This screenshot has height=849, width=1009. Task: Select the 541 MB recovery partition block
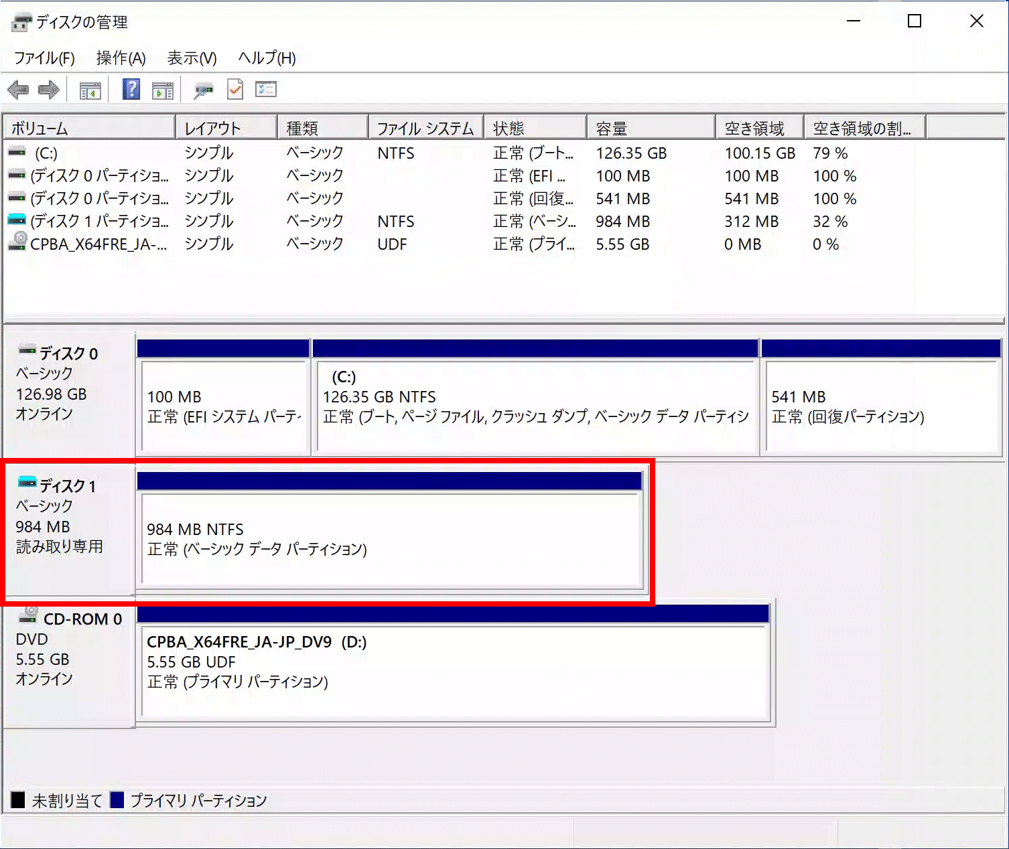(881, 397)
